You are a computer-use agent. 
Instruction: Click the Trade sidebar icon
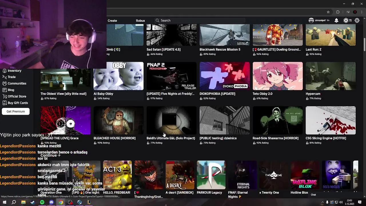point(5,77)
